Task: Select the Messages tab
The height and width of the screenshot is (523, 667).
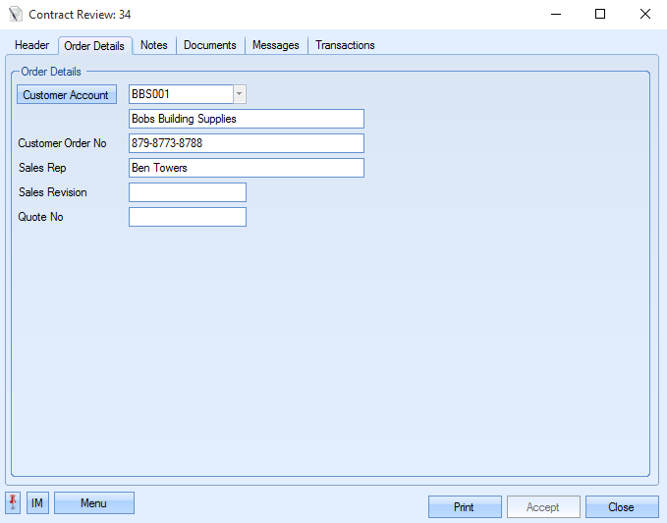Action: point(276,45)
